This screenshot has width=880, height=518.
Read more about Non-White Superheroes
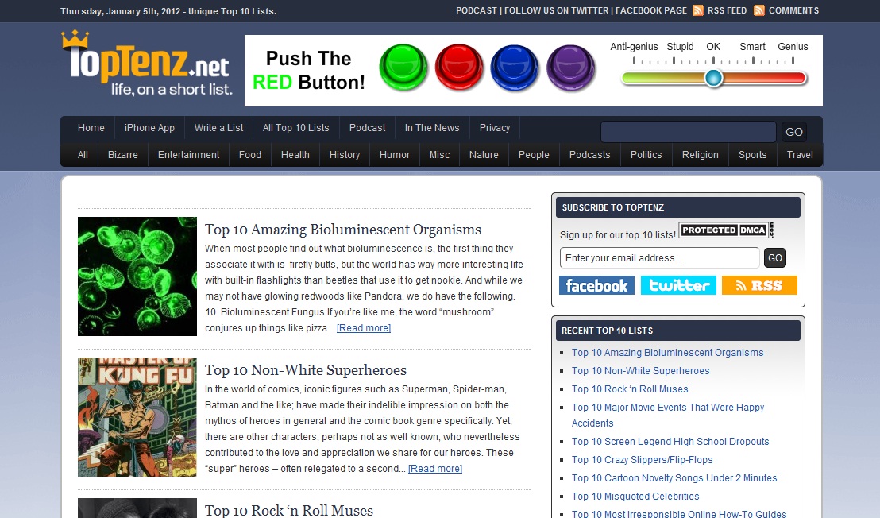pos(435,469)
